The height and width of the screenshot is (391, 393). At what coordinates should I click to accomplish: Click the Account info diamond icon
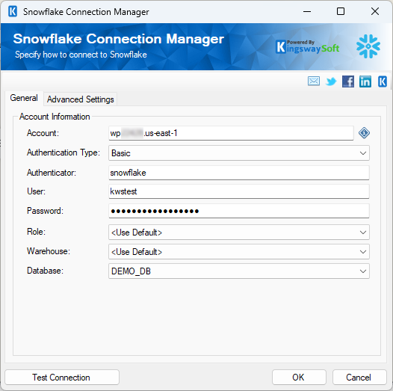click(364, 133)
